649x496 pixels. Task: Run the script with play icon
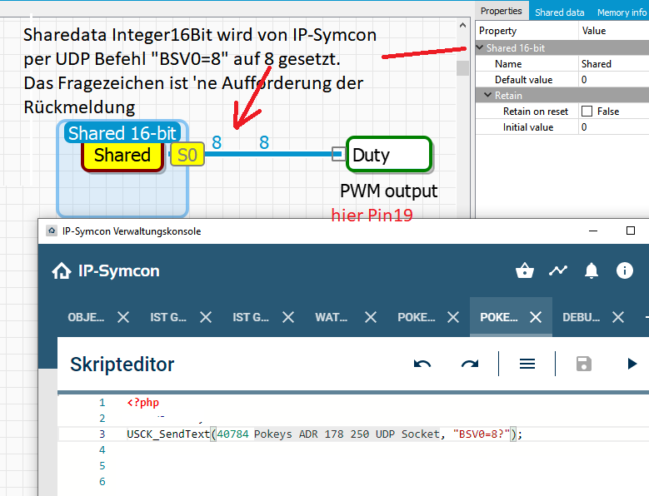pyautogui.click(x=632, y=364)
